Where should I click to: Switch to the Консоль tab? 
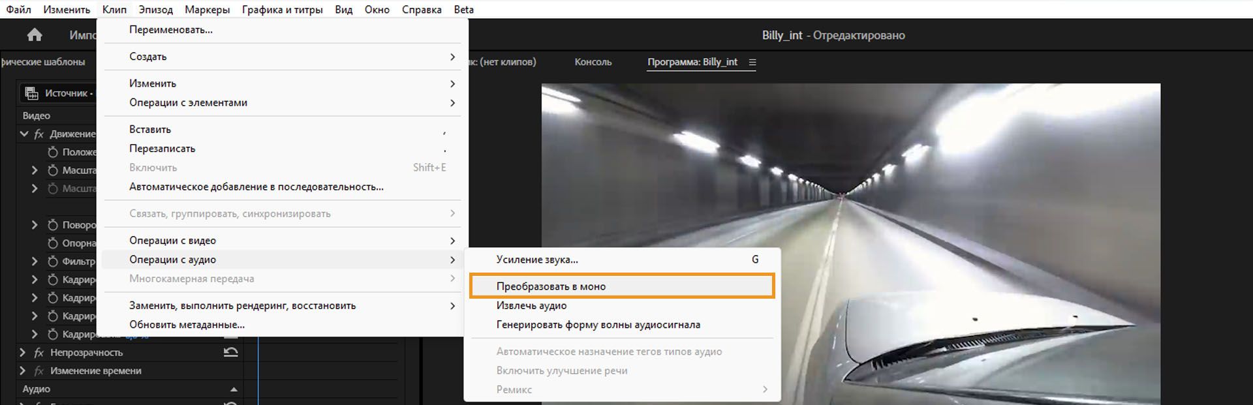point(593,62)
